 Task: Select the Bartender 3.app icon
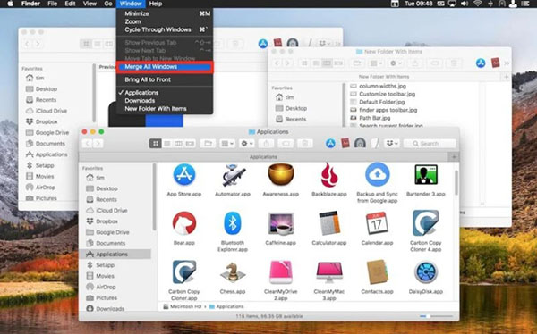(426, 175)
